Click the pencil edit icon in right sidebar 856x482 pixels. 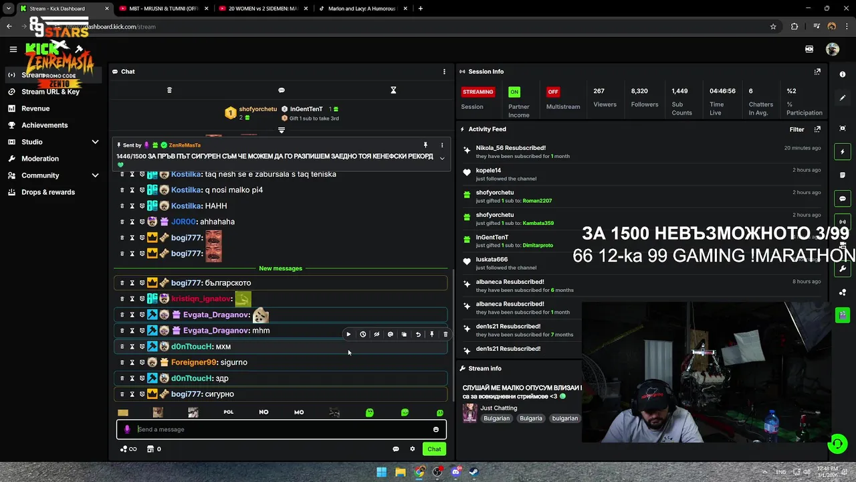[843, 98]
